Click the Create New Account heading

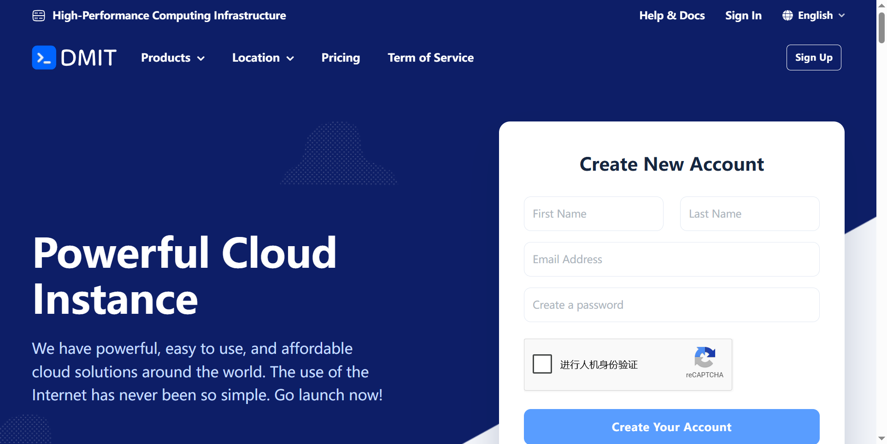(x=671, y=164)
